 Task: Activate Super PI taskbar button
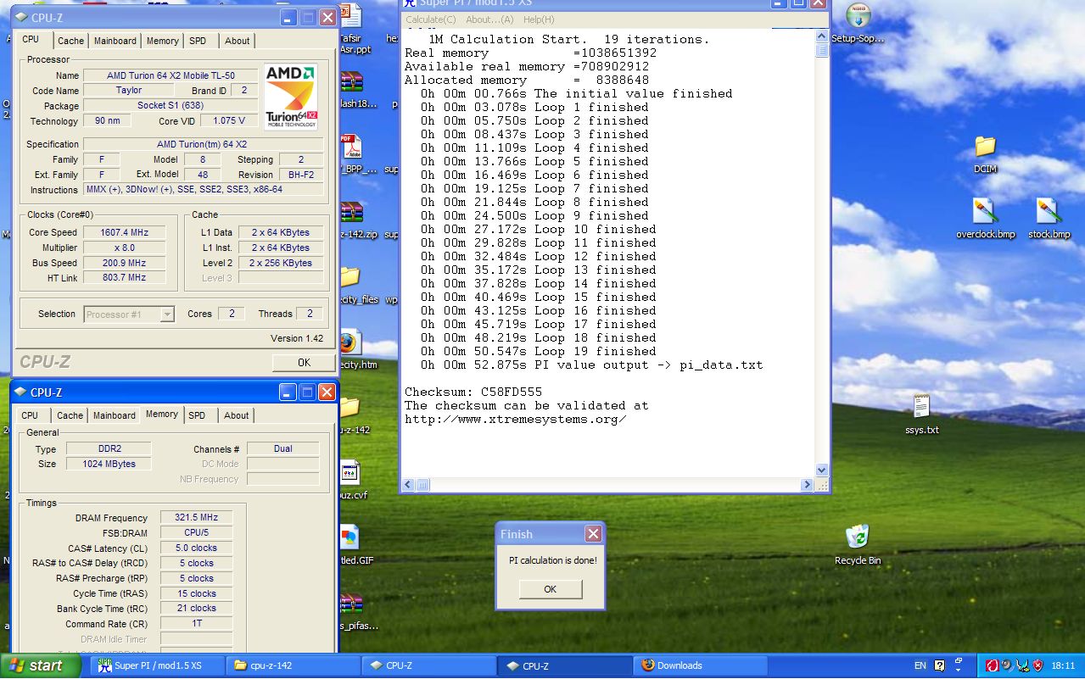tap(158, 666)
